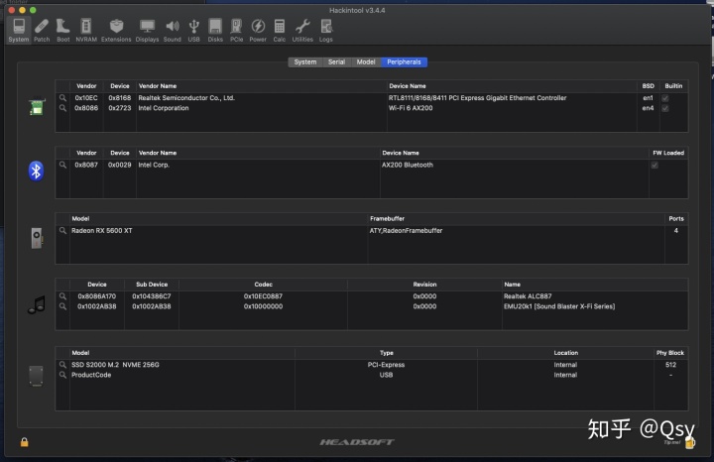
Task: Sort network table by BSD column header
Action: click(648, 86)
